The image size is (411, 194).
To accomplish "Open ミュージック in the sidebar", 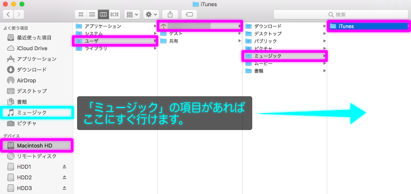I will 36,113.
